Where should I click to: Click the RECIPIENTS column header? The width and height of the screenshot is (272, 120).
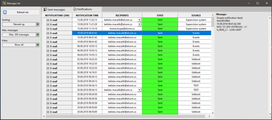[x=122, y=15]
